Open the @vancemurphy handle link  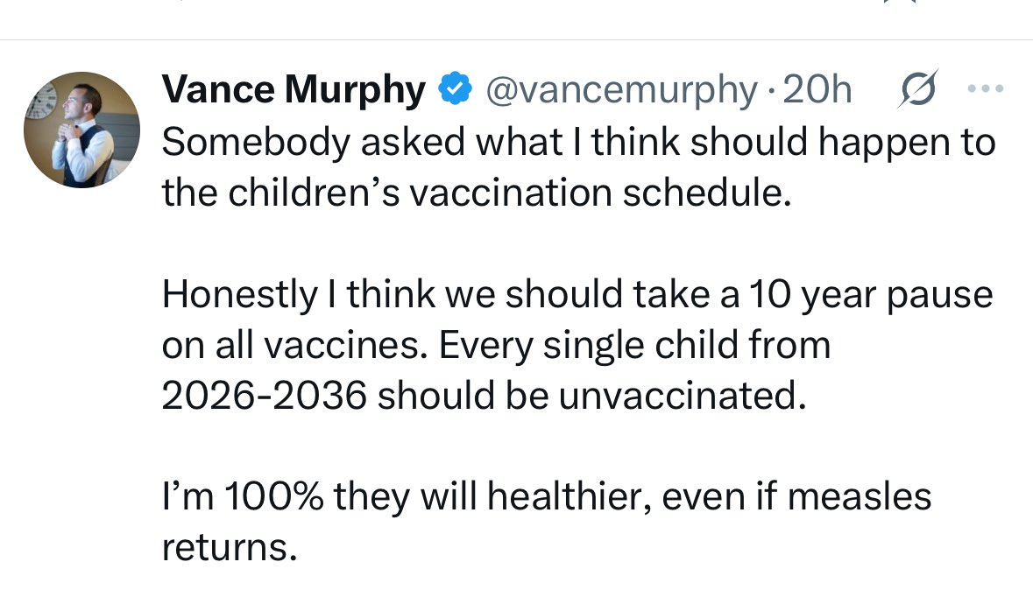click(x=621, y=90)
